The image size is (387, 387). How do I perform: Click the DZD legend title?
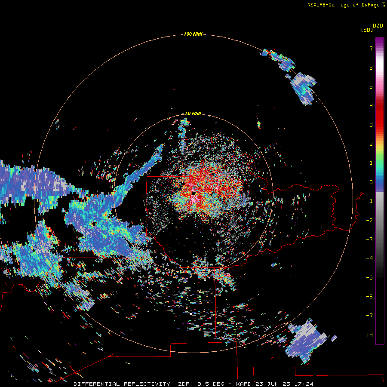(x=378, y=26)
